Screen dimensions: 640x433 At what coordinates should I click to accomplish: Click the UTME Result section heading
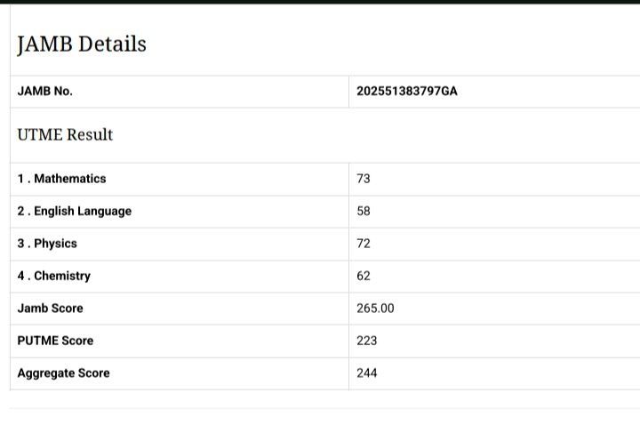[x=65, y=134]
